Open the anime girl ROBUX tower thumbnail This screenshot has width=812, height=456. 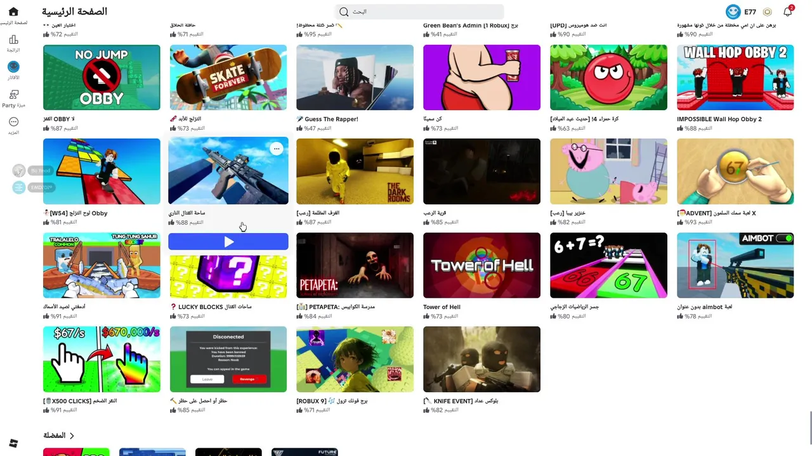355,359
